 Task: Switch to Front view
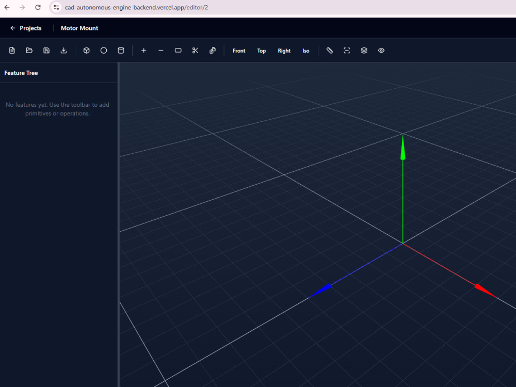coord(239,51)
